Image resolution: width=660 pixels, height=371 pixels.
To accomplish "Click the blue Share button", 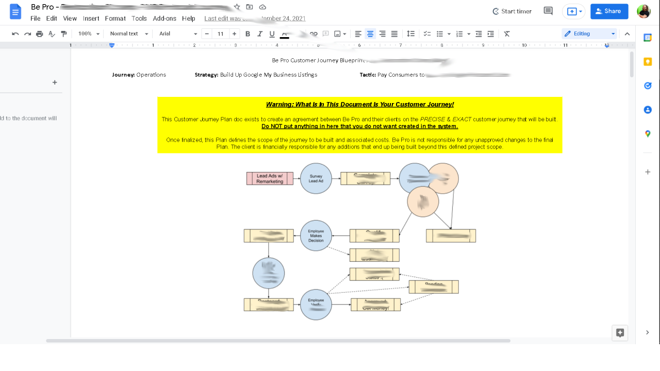I will pyautogui.click(x=609, y=11).
